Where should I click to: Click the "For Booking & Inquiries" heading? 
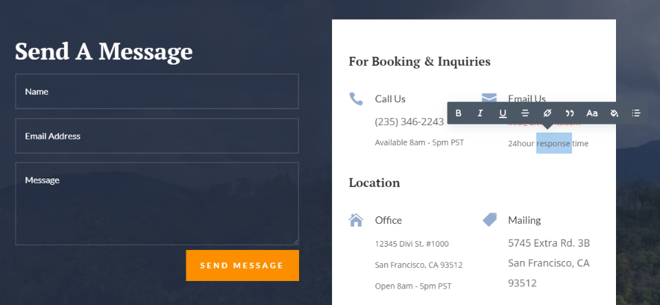click(419, 62)
